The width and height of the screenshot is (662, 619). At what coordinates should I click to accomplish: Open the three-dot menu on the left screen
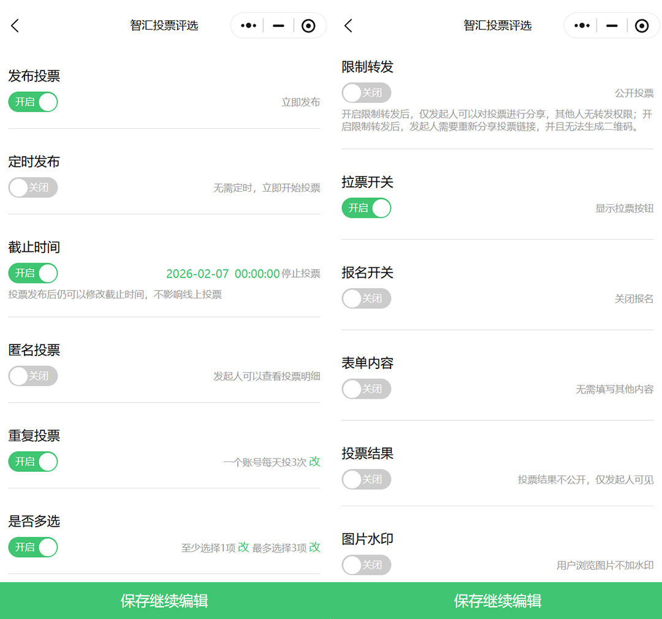pyautogui.click(x=248, y=26)
